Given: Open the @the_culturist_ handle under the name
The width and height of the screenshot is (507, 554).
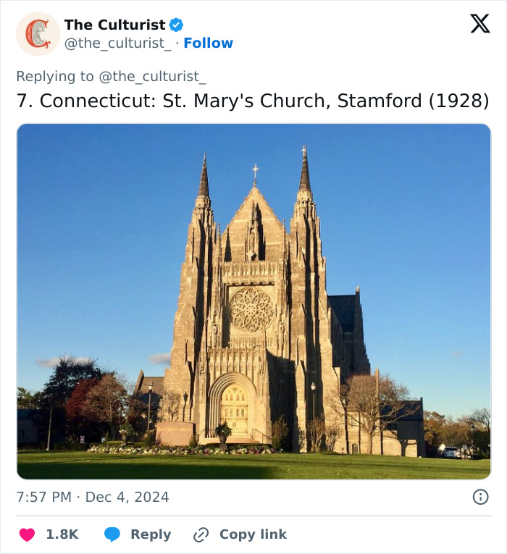Looking at the screenshot, I should [x=118, y=43].
